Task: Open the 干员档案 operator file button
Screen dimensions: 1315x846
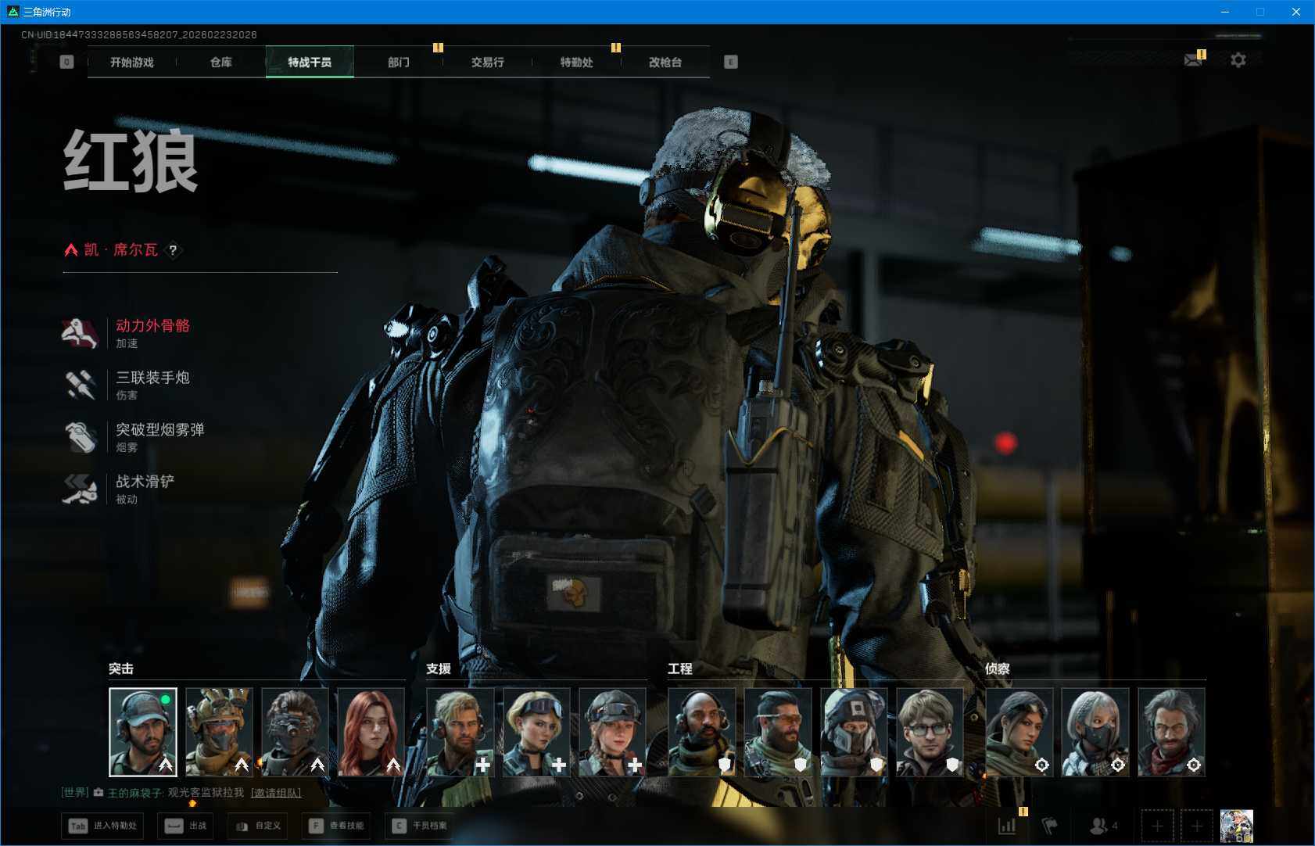Action: 420,826
